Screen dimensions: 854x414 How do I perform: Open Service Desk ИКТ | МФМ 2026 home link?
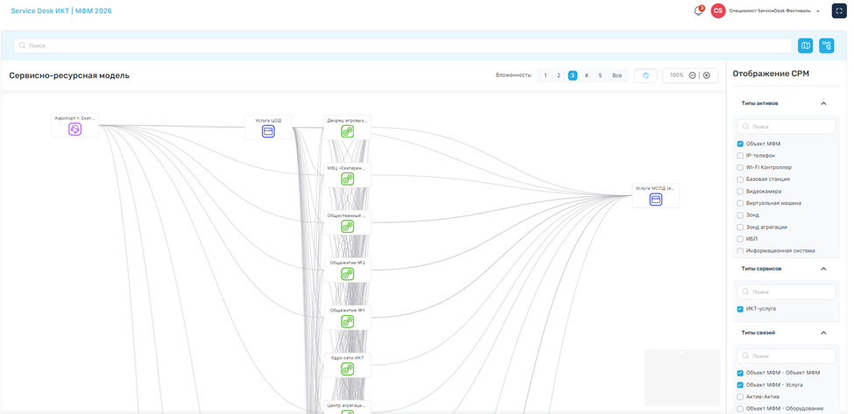61,11
